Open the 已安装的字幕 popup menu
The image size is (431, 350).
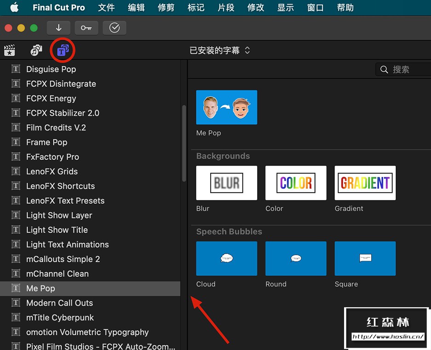(x=219, y=50)
